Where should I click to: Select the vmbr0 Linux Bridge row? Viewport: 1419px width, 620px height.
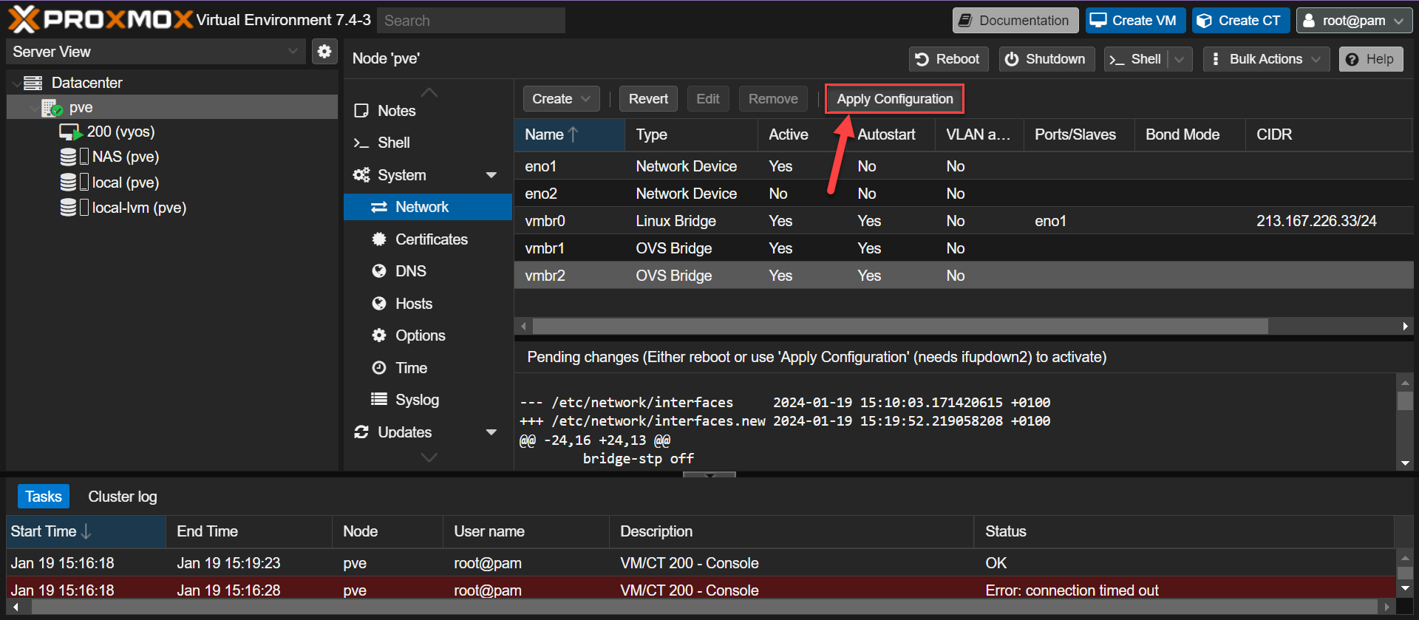(964, 221)
